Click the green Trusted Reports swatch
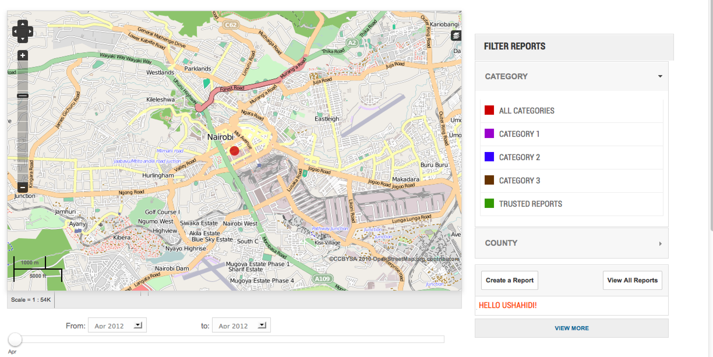 pyautogui.click(x=489, y=203)
